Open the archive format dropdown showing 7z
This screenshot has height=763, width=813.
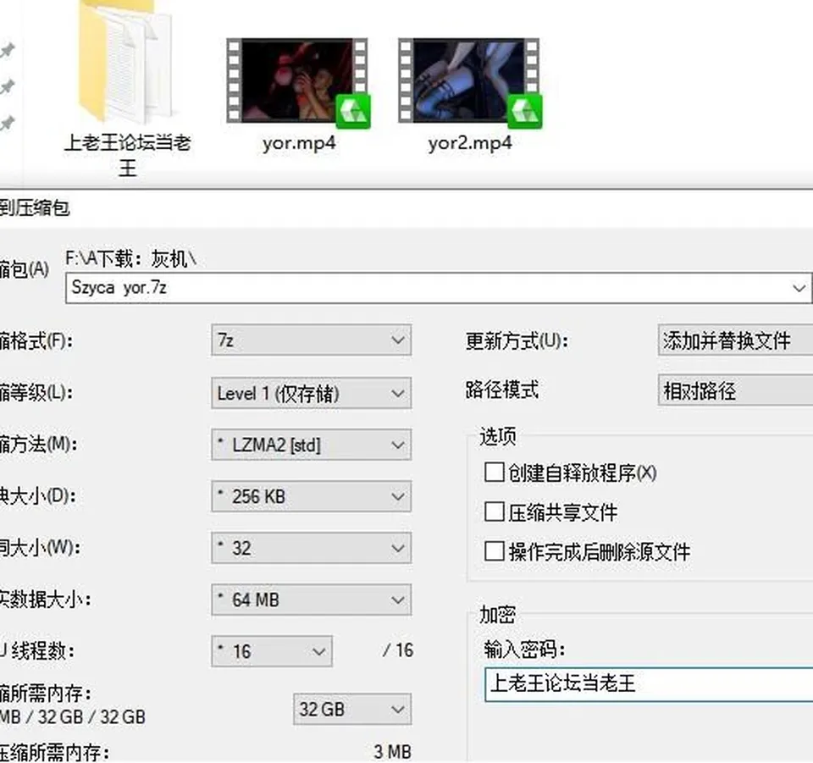(311, 340)
